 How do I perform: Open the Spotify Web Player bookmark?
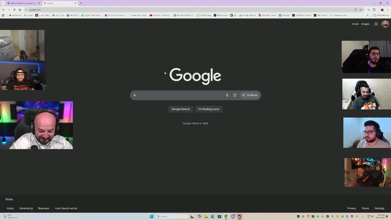[92, 15]
